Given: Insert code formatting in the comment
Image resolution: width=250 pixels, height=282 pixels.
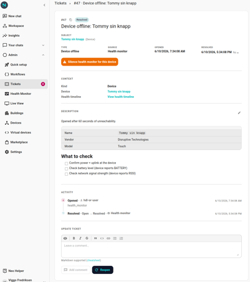Looking at the screenshot, I should [x=102, y=238].
